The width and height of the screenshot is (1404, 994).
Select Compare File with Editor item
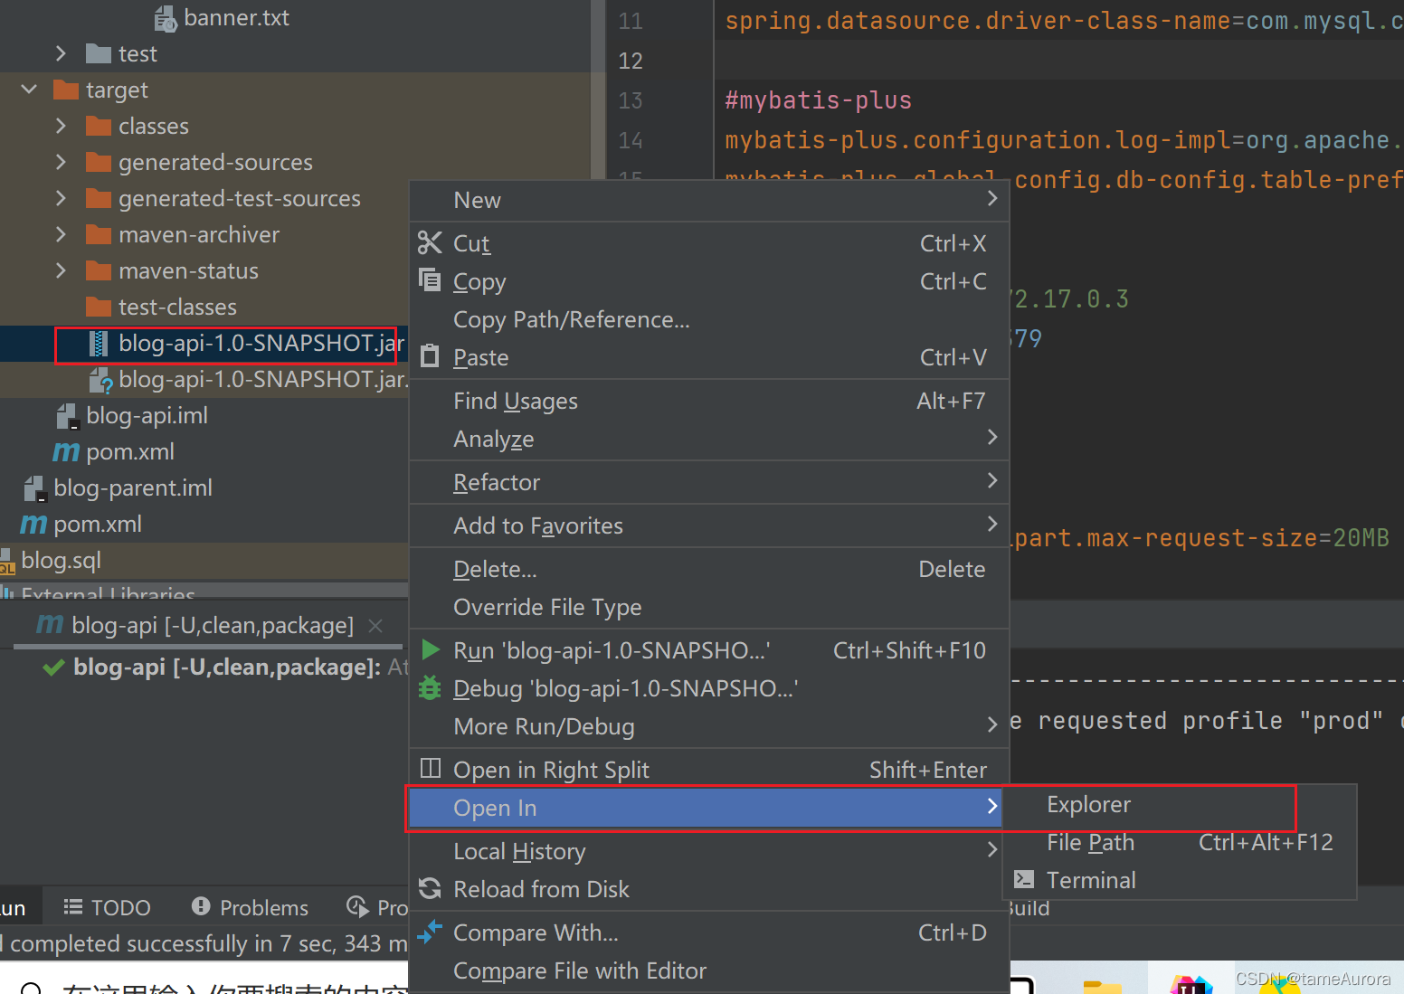pyautogui.click(x=709, y=970)
